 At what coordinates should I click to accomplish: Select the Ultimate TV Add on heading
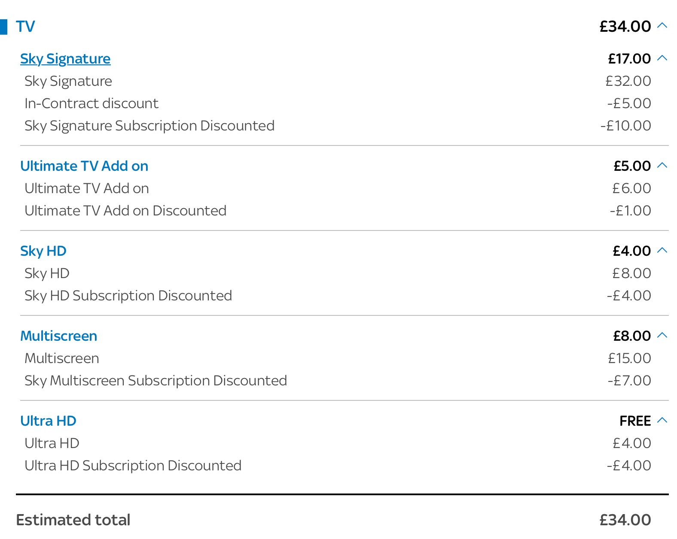coord(84,166)
